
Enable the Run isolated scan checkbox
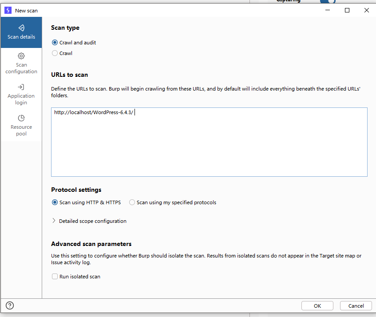coord(55,277)
